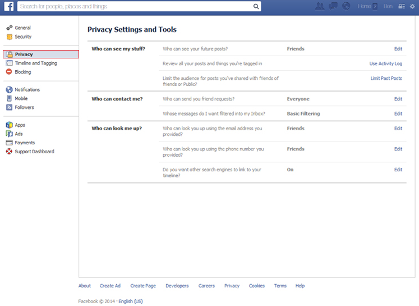Click the Home link in top bar
The image size is (419, 306).
[x=364, y=6]
